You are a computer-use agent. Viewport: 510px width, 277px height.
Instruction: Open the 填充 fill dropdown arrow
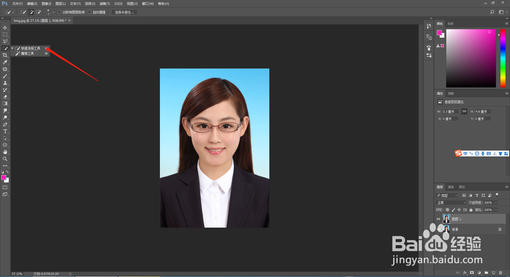click(496, 210)
